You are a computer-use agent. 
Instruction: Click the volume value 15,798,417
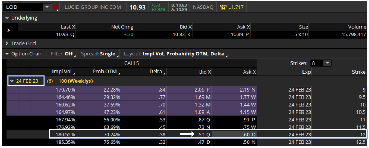point(354,35)
